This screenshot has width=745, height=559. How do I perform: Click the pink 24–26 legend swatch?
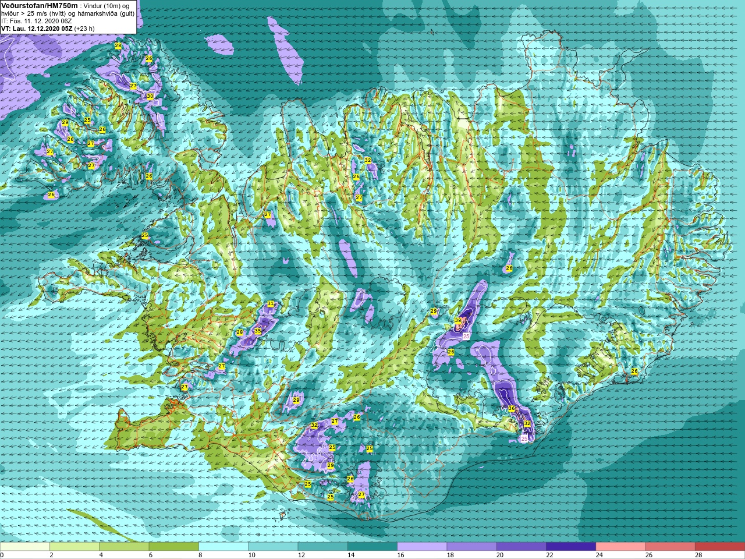621,546
